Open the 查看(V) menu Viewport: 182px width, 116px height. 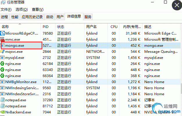tap(38, 9)
